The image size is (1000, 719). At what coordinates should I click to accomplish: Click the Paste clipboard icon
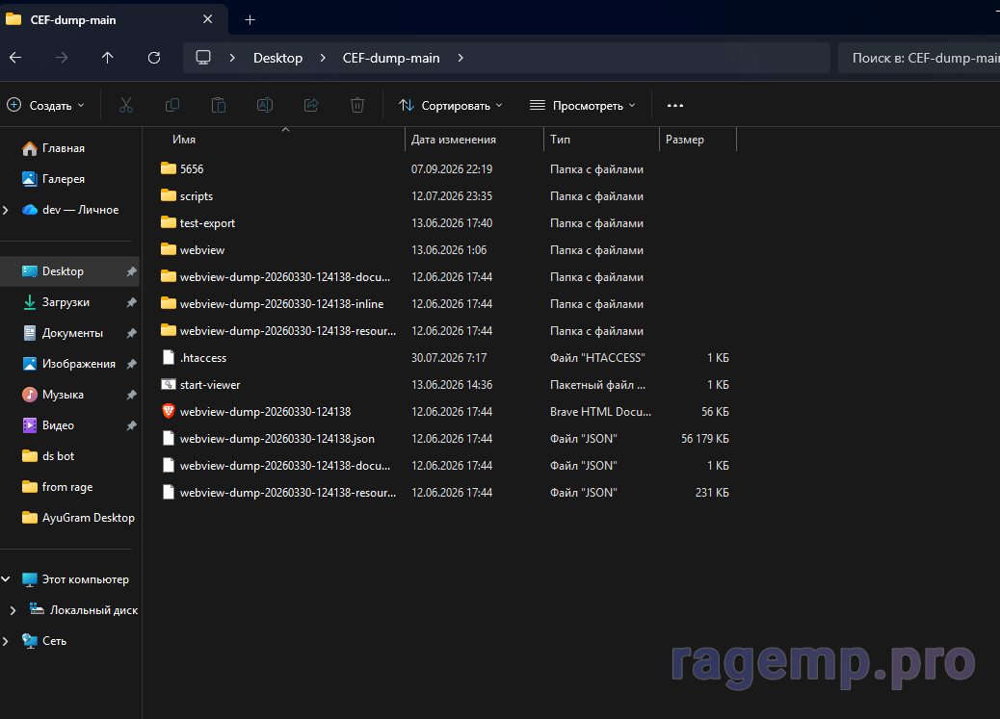pos(218,105)
